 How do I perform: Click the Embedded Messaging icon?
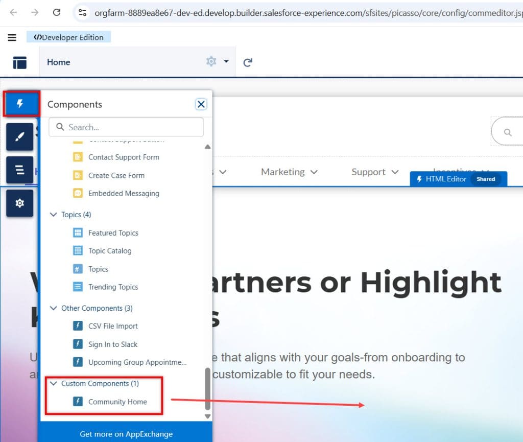pyautogui.click(x=78, y=193)
